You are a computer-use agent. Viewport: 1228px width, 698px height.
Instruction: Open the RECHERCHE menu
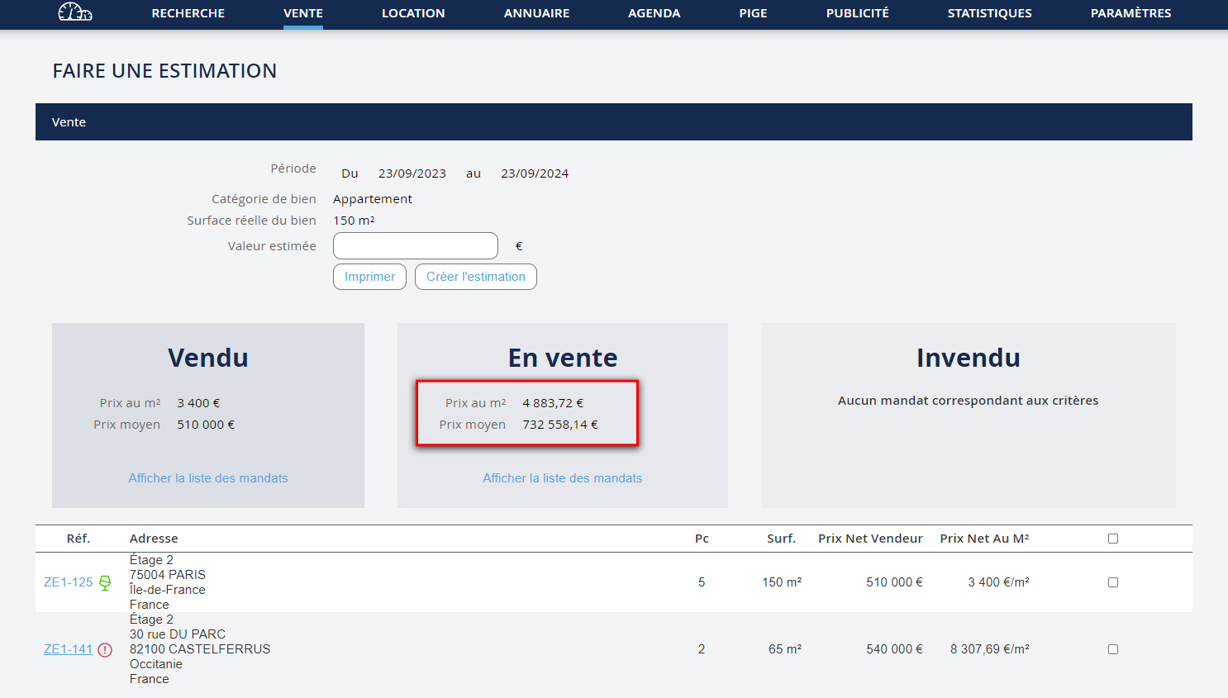tap(188, 13)
